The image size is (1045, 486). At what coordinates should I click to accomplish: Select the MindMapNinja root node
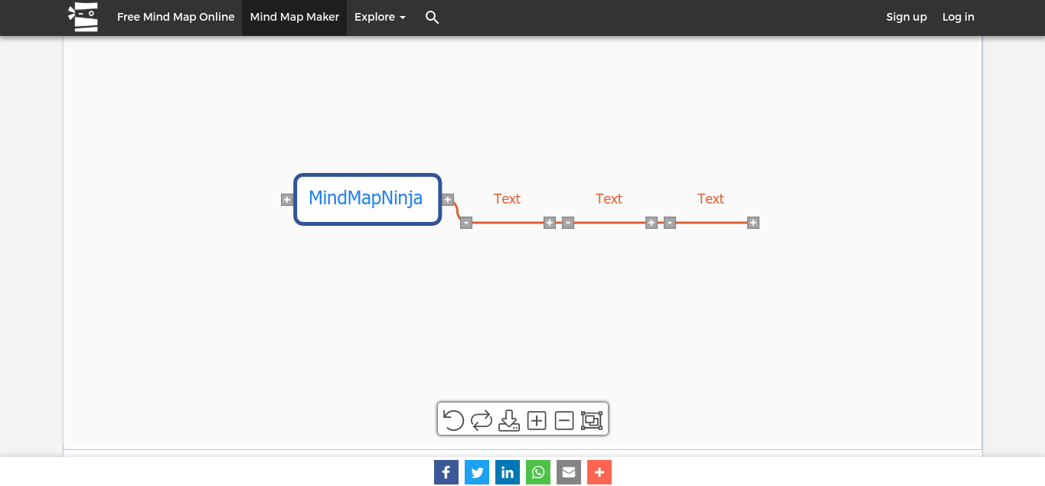[x=367, y=199]
